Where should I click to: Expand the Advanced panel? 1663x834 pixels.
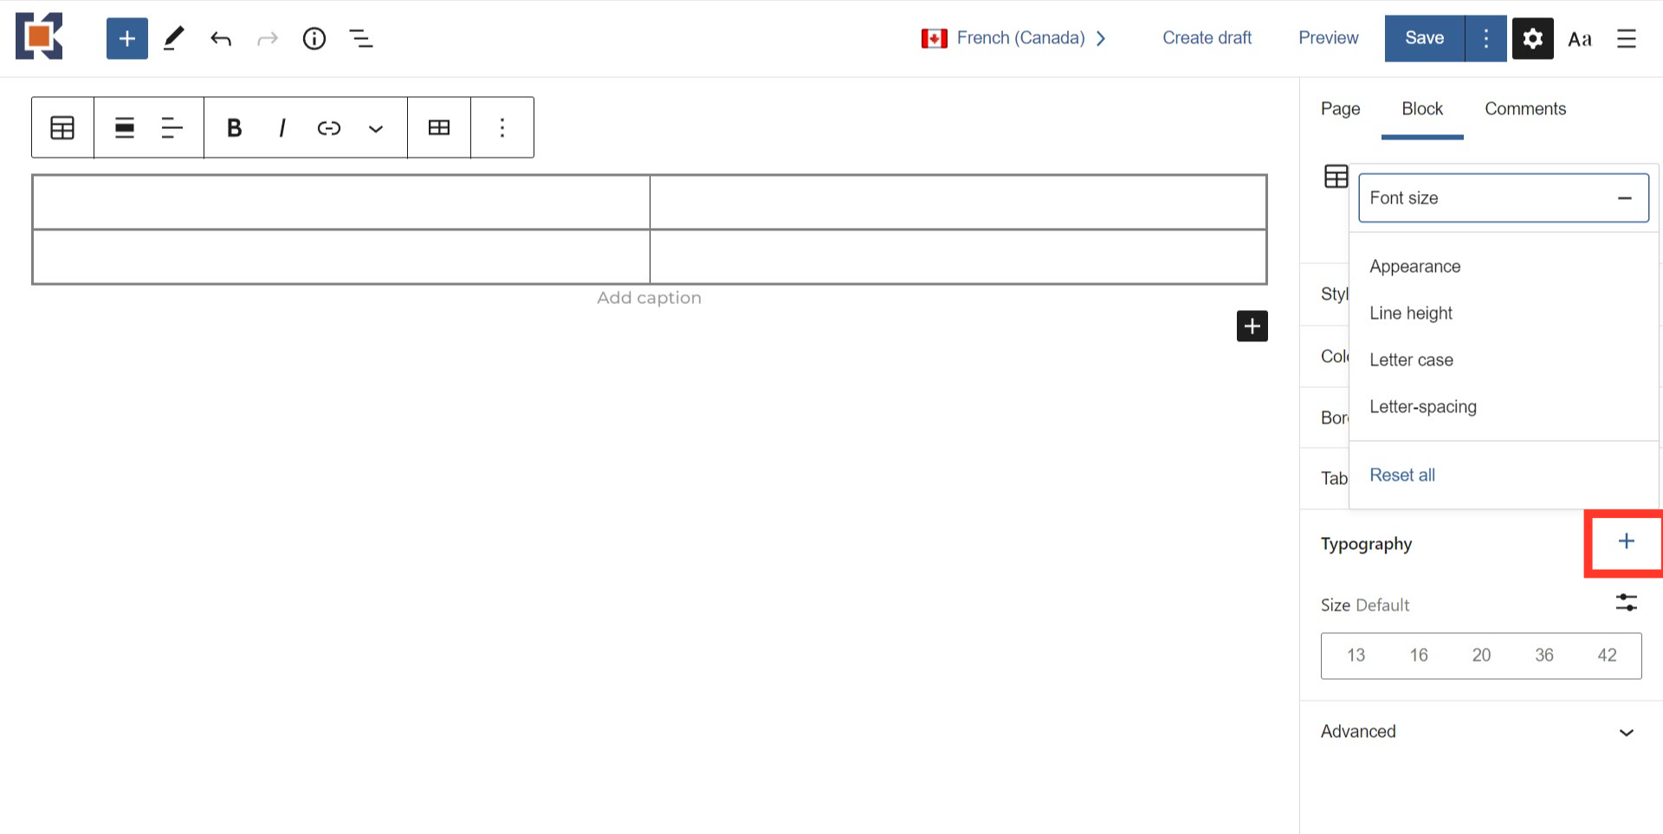[x=1479, y=732]
